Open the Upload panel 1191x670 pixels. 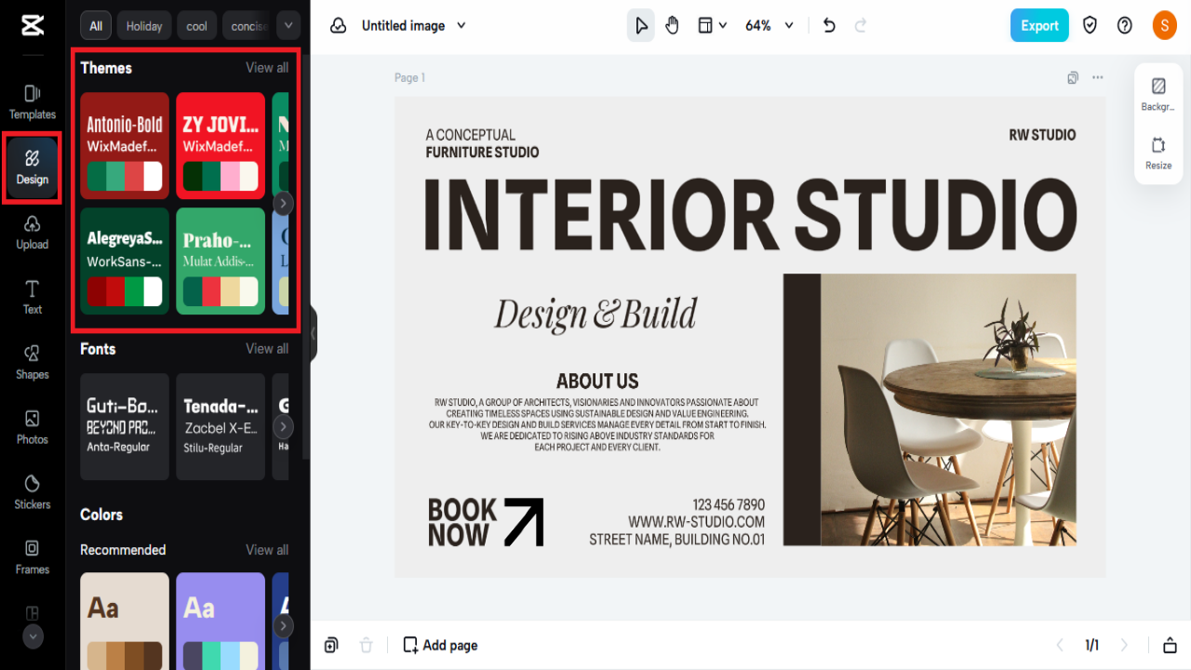(33, 233)
